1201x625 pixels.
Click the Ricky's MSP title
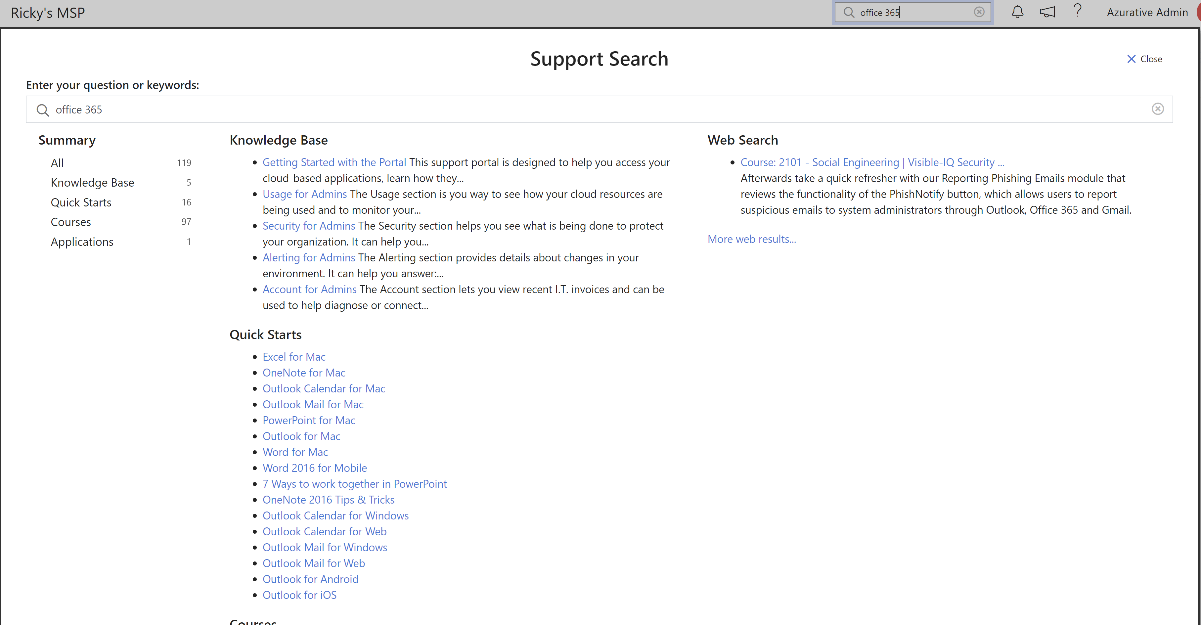tap(48, 13)
